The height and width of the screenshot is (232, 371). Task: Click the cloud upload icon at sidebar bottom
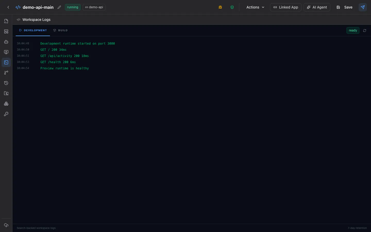[6, 225]
